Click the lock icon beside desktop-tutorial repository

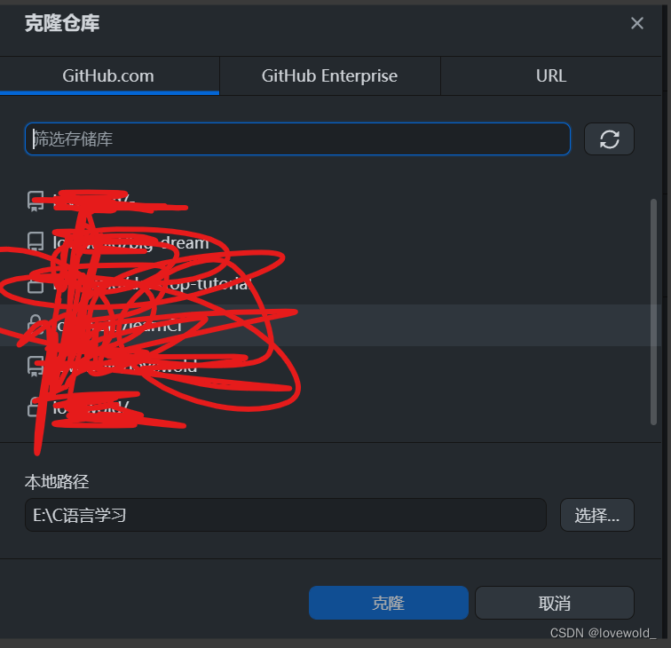(36, 283)
